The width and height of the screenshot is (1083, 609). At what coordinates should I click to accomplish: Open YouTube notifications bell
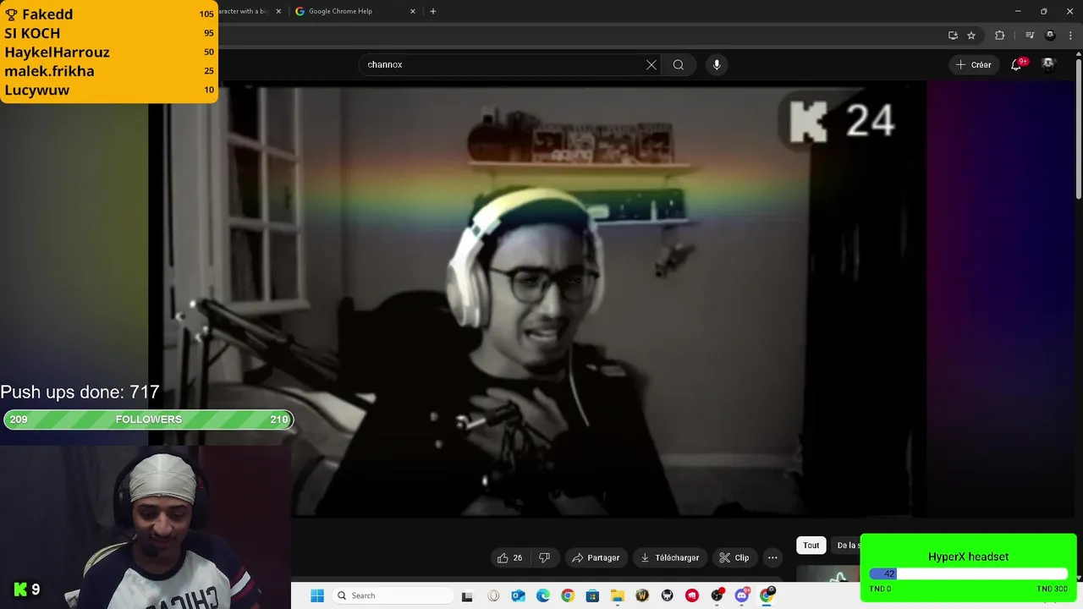pyautogui.click(x=1016, y=64)
